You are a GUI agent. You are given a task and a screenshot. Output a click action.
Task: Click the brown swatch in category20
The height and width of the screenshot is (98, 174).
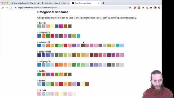[x=83, y=45]
